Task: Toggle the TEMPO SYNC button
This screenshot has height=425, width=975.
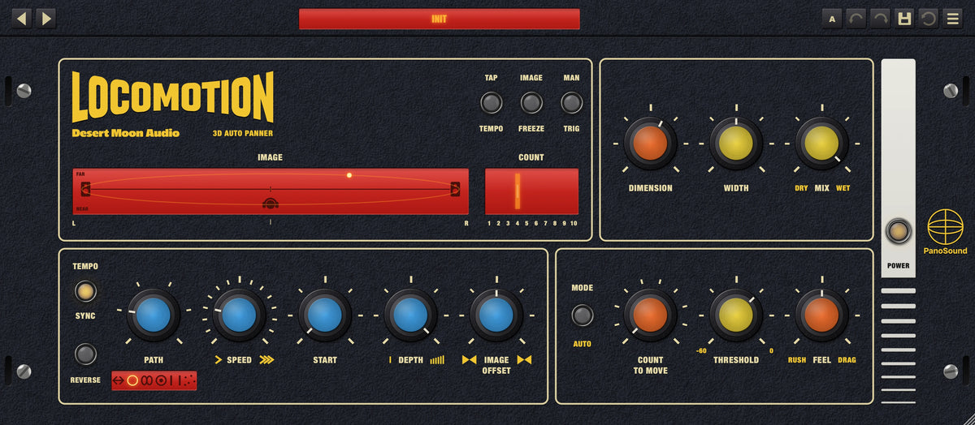Action: point(85,291)
